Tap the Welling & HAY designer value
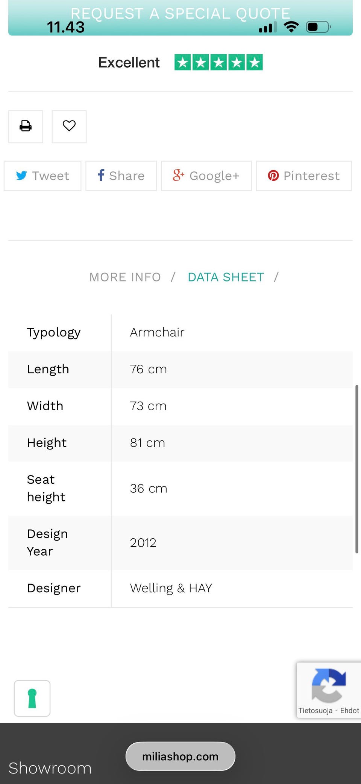 click(171, 588)
